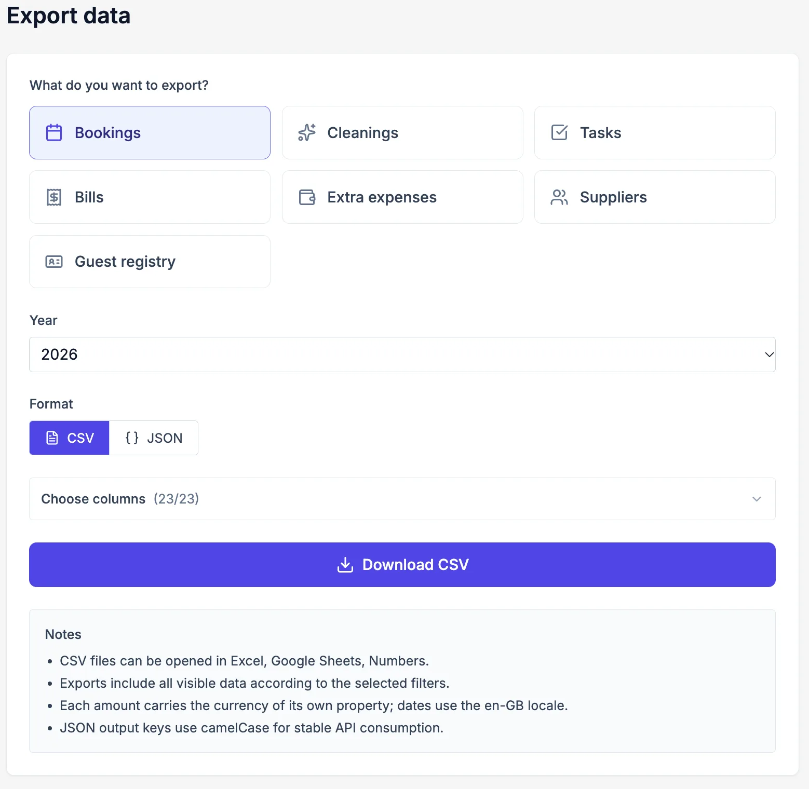This screenshot has height=789, width=809.
Task: Click the curly braces icon in JSON button
Action: coord(132,438)
